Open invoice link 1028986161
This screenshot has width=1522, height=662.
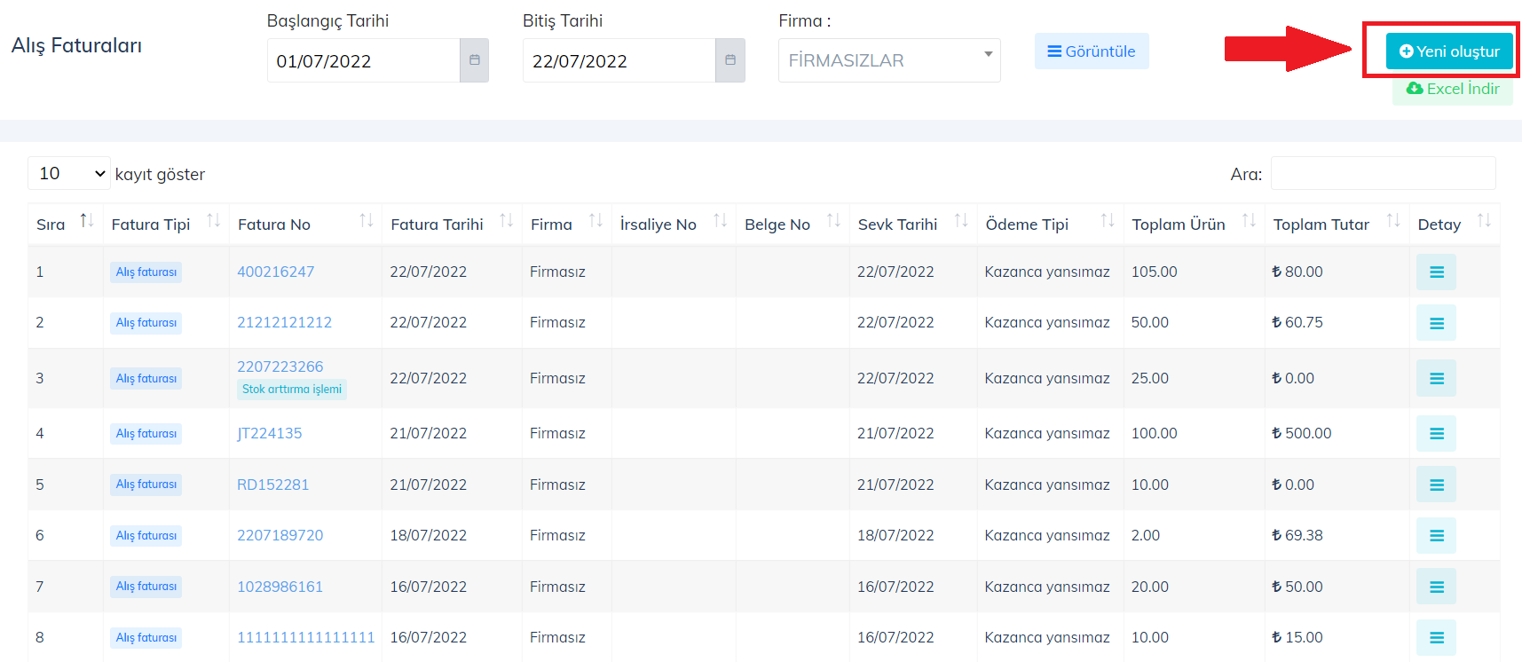pos(280,587)
